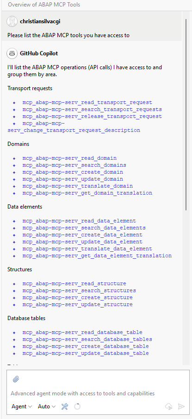
Task: Click mcp_abap-mcp-serv_update_database_table
Action: (86, 353)
